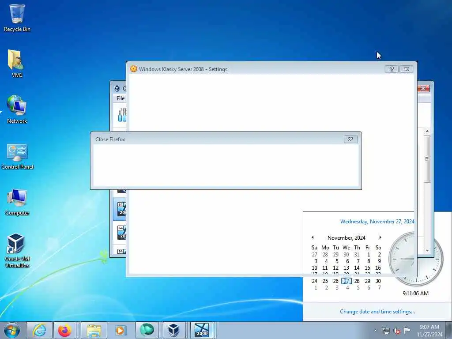Select November 15 in the calendar
The image size is (452, 339).
click(368, 268)
